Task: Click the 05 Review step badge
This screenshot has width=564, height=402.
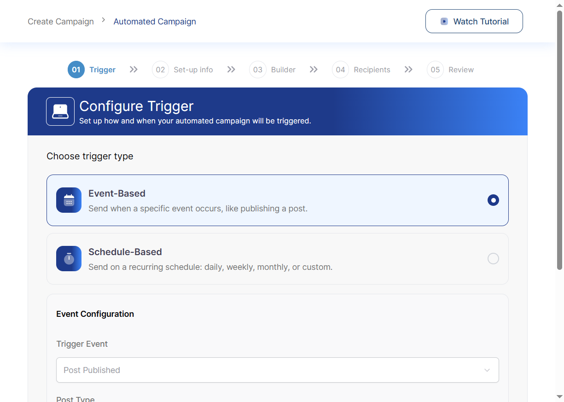Action: (x=436, y=70)
